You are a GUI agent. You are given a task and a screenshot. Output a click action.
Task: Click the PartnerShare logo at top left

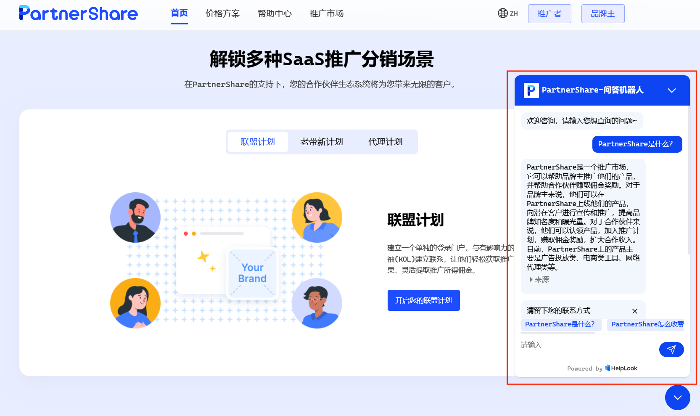tap(78, 13)
